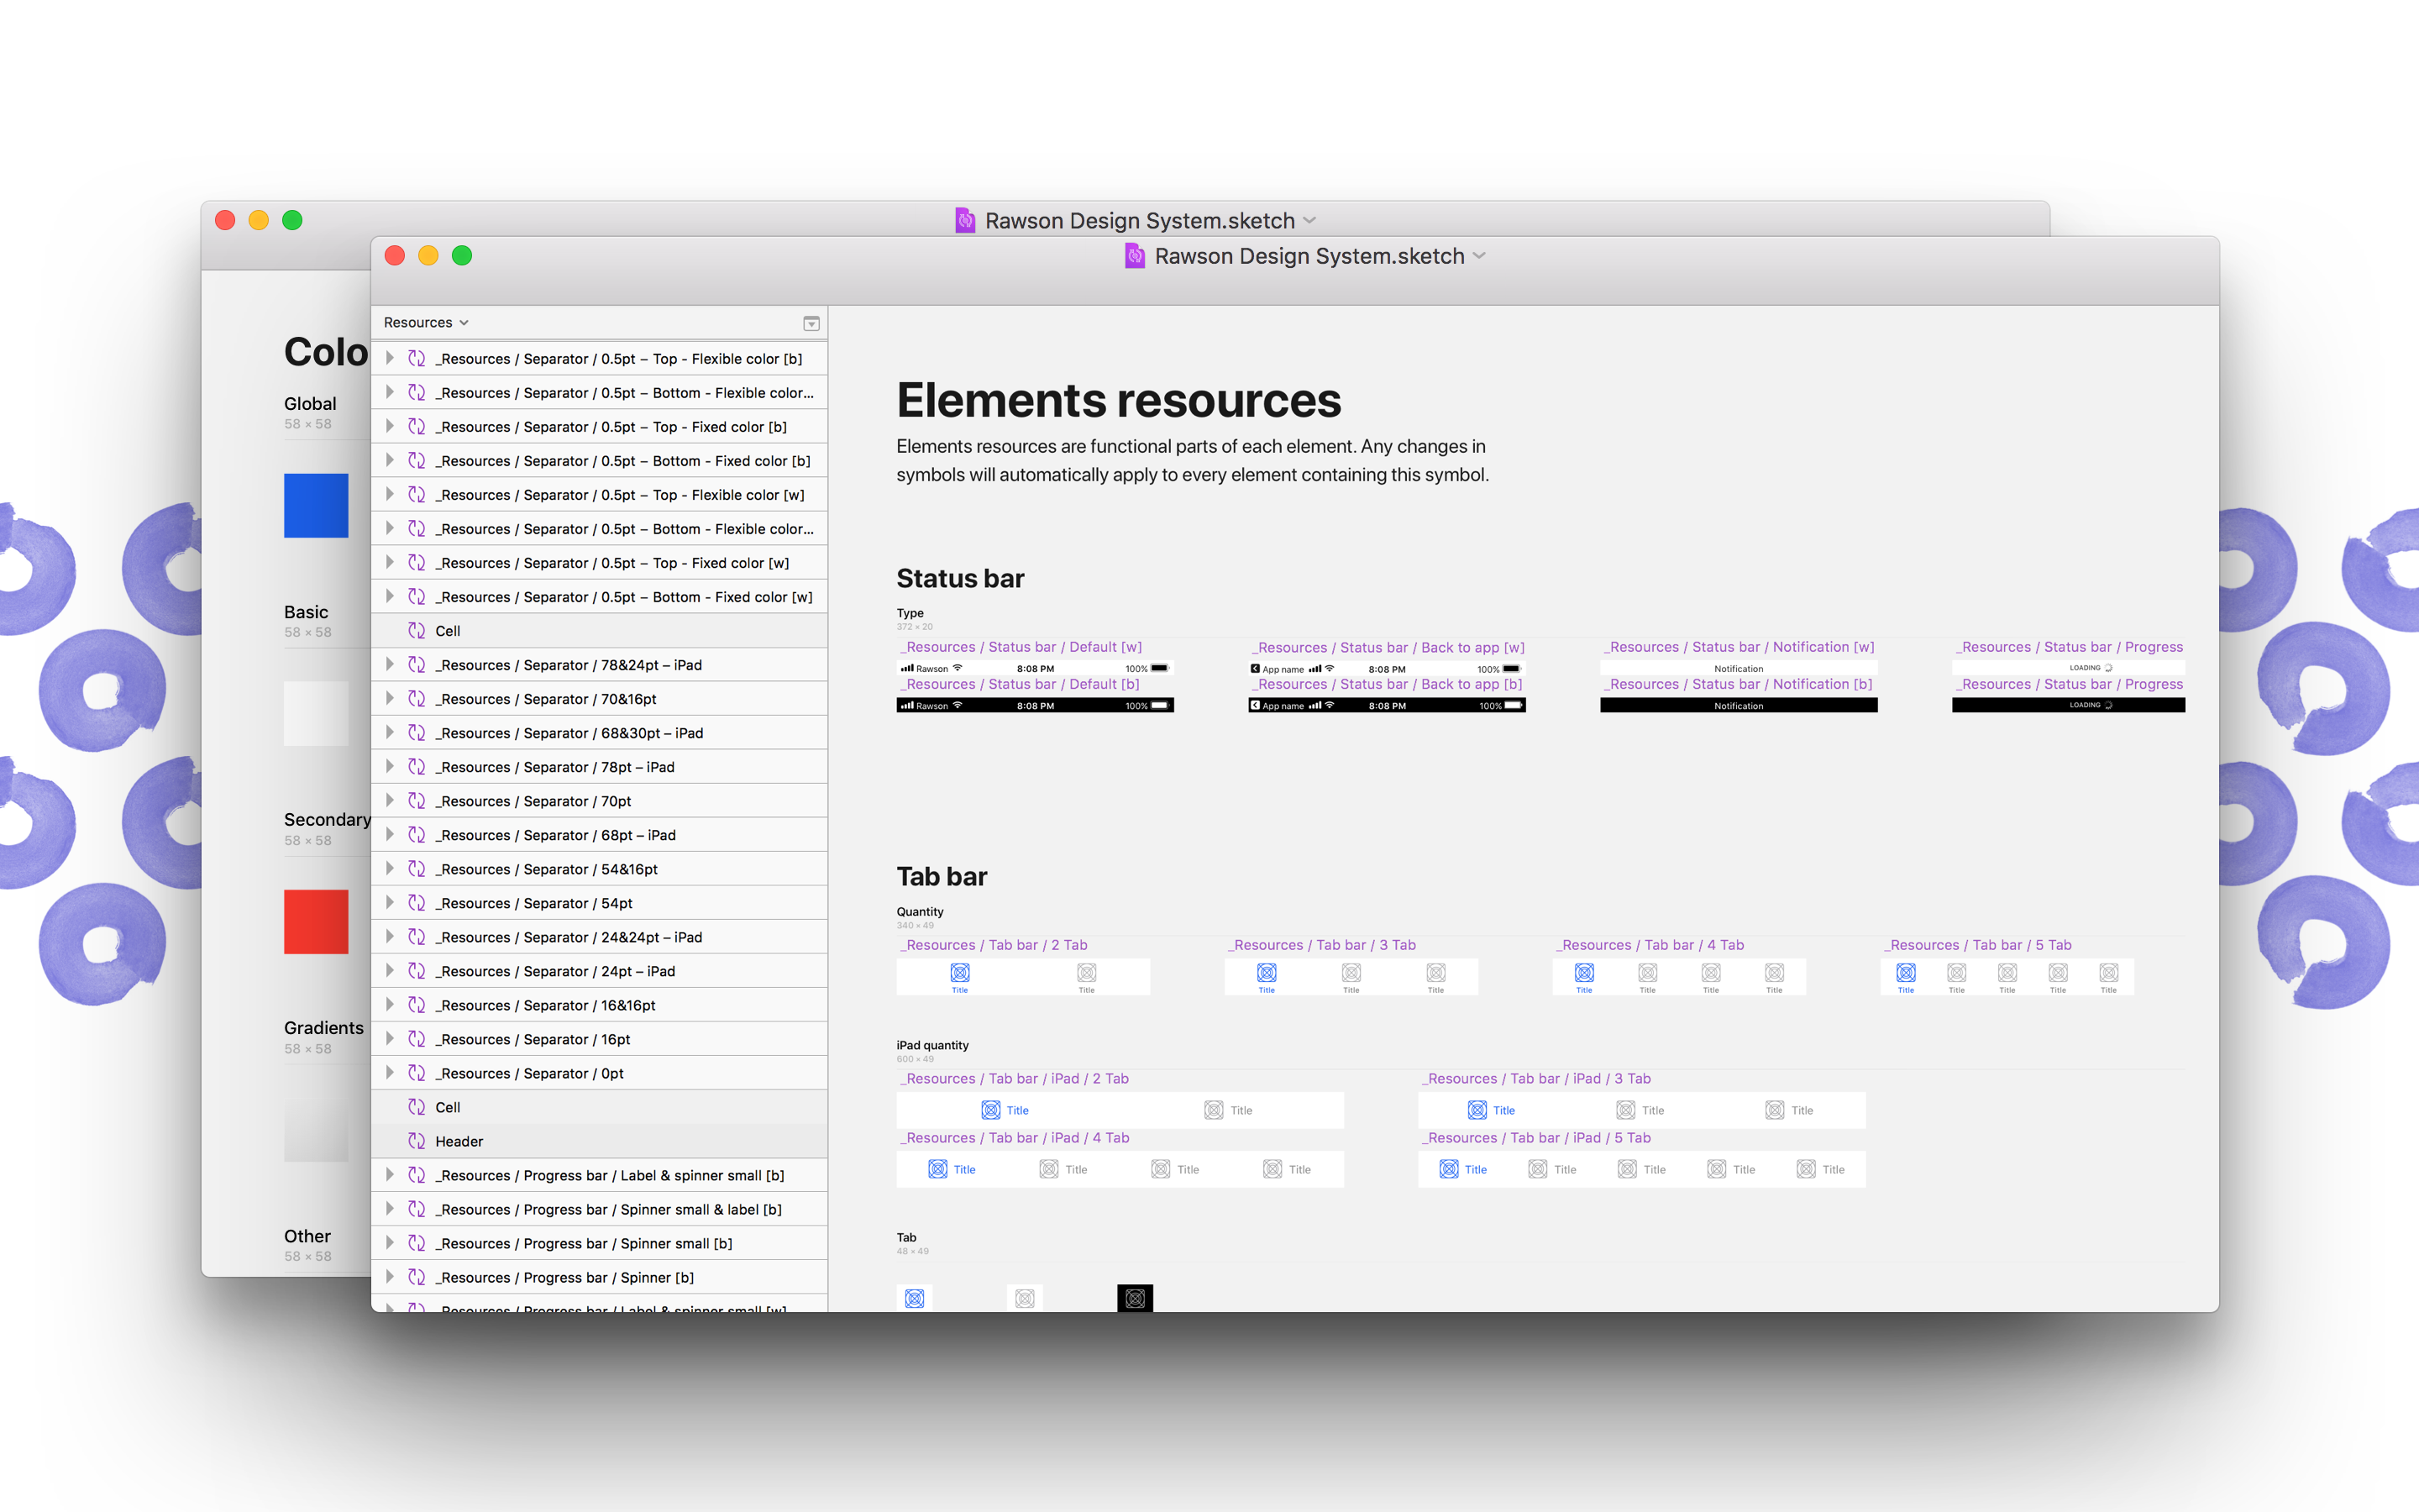Expand Separator 0.5pt Bottom Fixed color [b]
Screen dimensions: 2419x1512
(390, 460)
